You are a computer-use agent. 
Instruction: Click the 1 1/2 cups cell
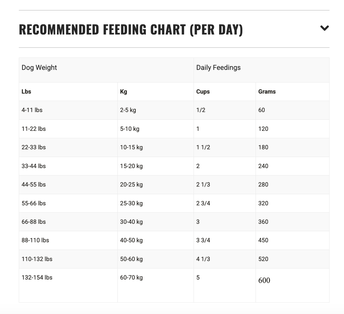coord(203,147)
